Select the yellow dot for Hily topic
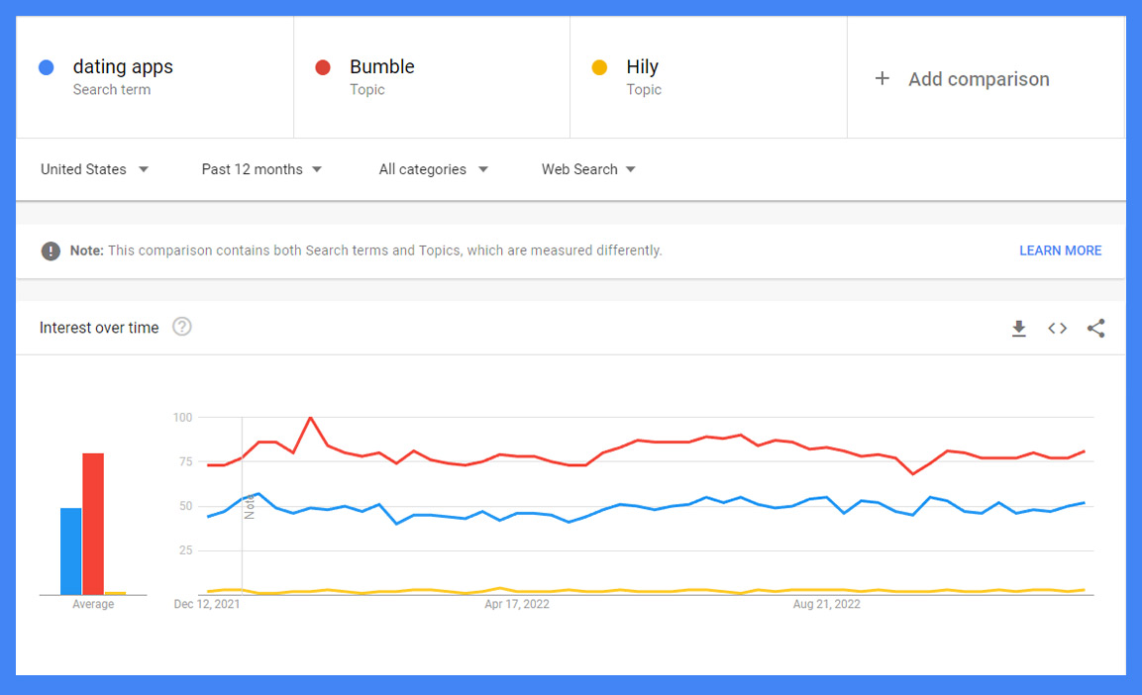 (600, 66)
